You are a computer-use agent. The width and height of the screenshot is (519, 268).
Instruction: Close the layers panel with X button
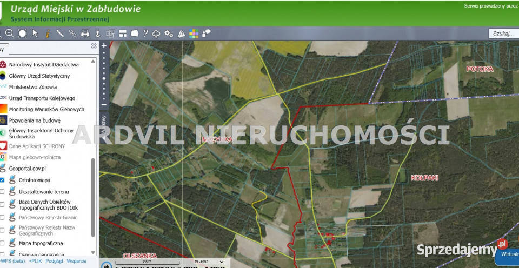(x=94, y=46)
